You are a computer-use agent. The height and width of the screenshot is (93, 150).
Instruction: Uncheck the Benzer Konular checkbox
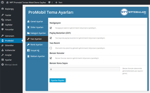tap(51, 58)
